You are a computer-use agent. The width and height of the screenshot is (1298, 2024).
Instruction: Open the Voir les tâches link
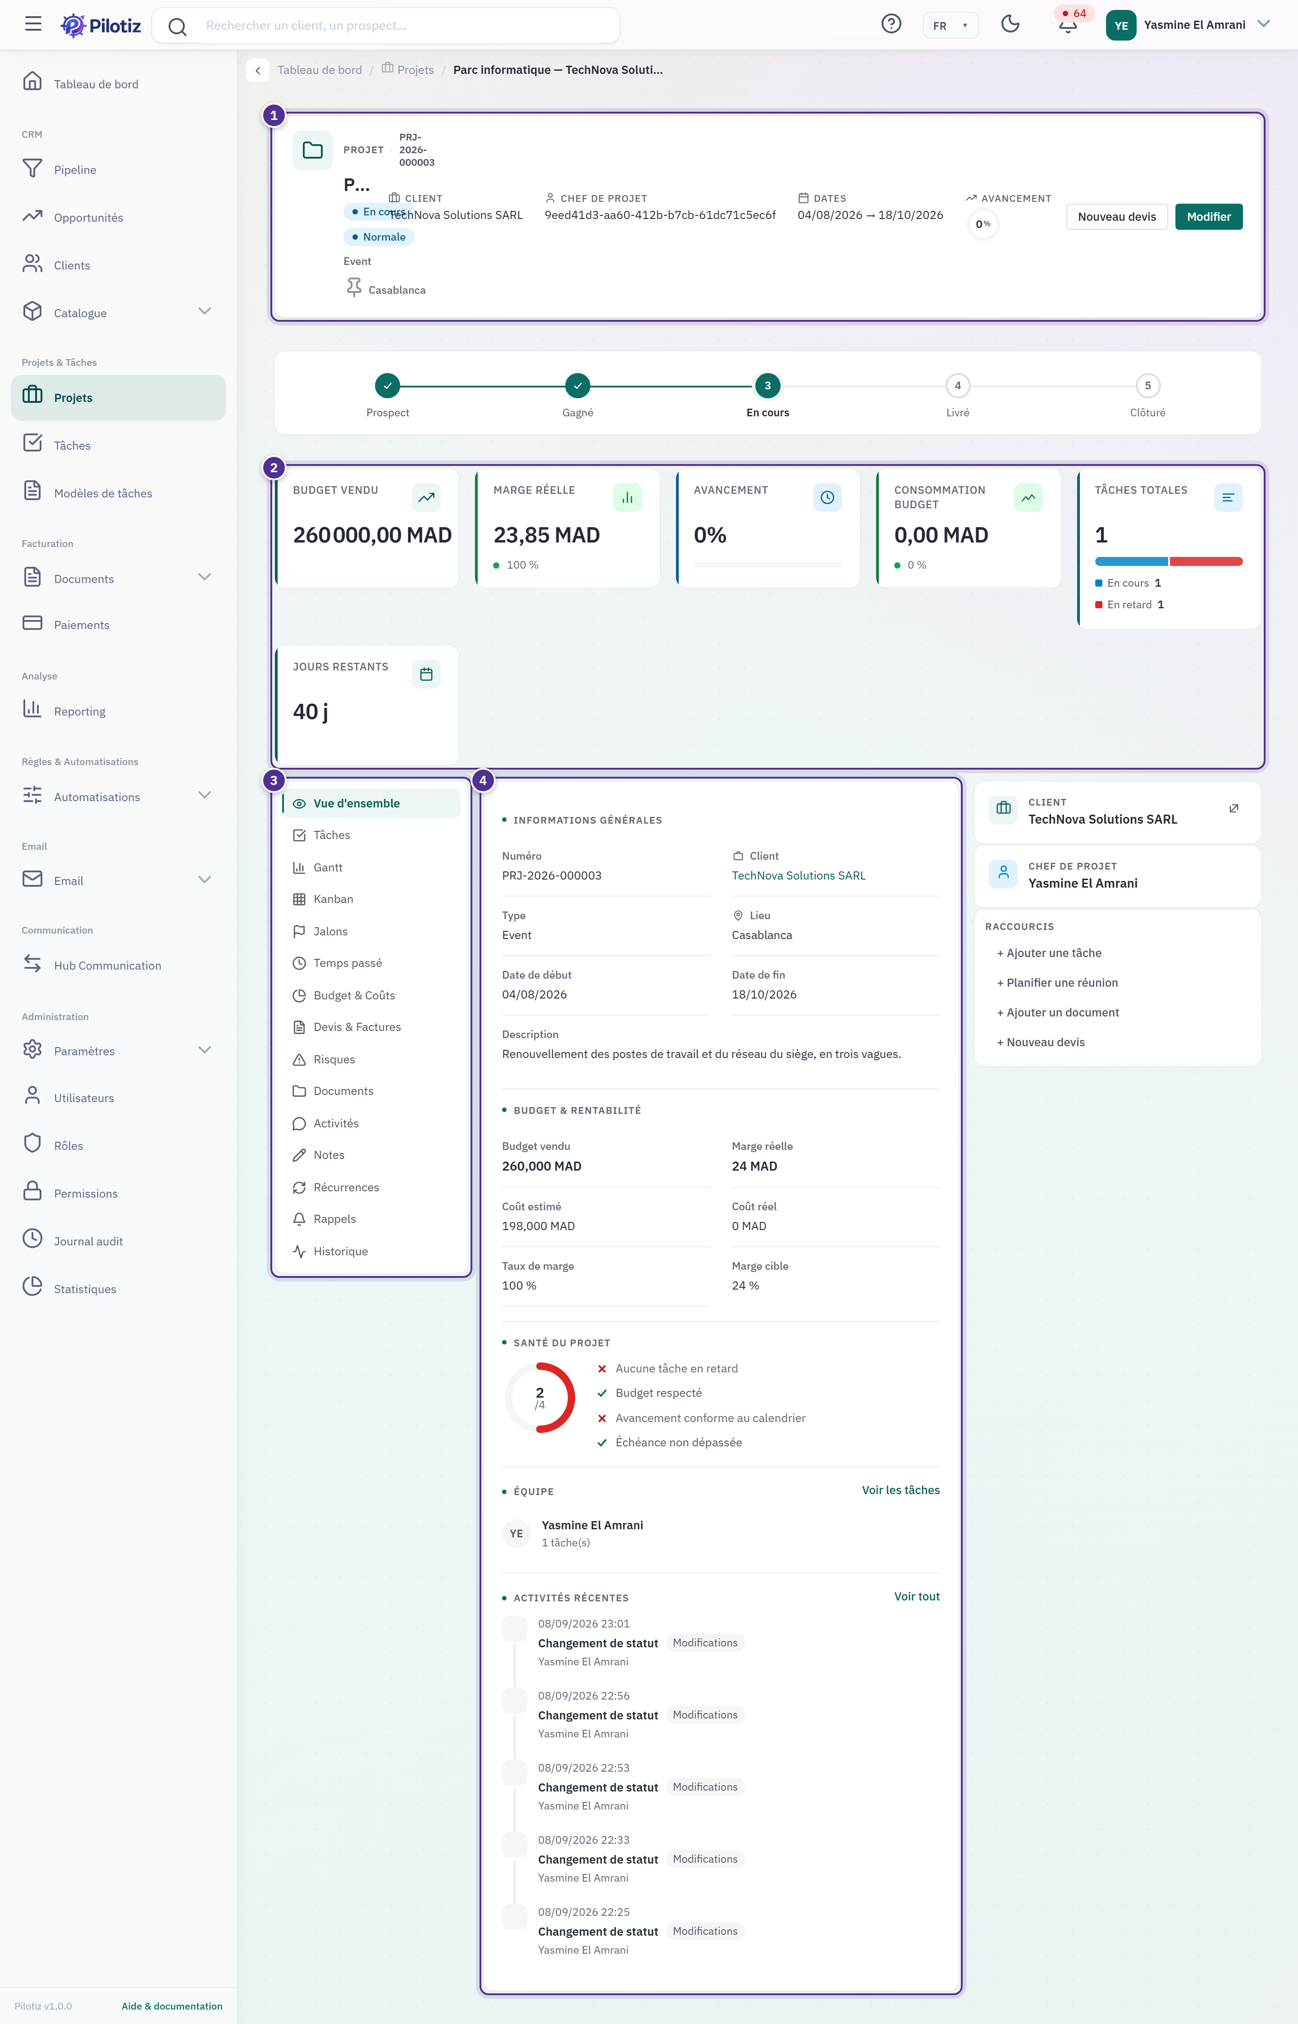click(900, 1490)
